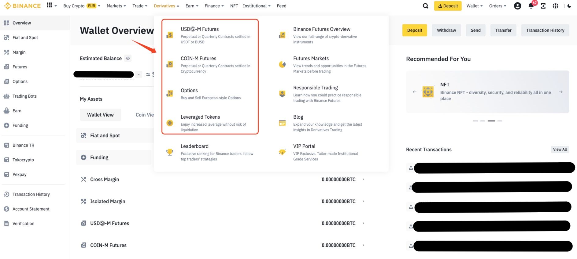Click the Withdraw button
The height and width of the screenshot is (259, 577).
pos(446,30)
